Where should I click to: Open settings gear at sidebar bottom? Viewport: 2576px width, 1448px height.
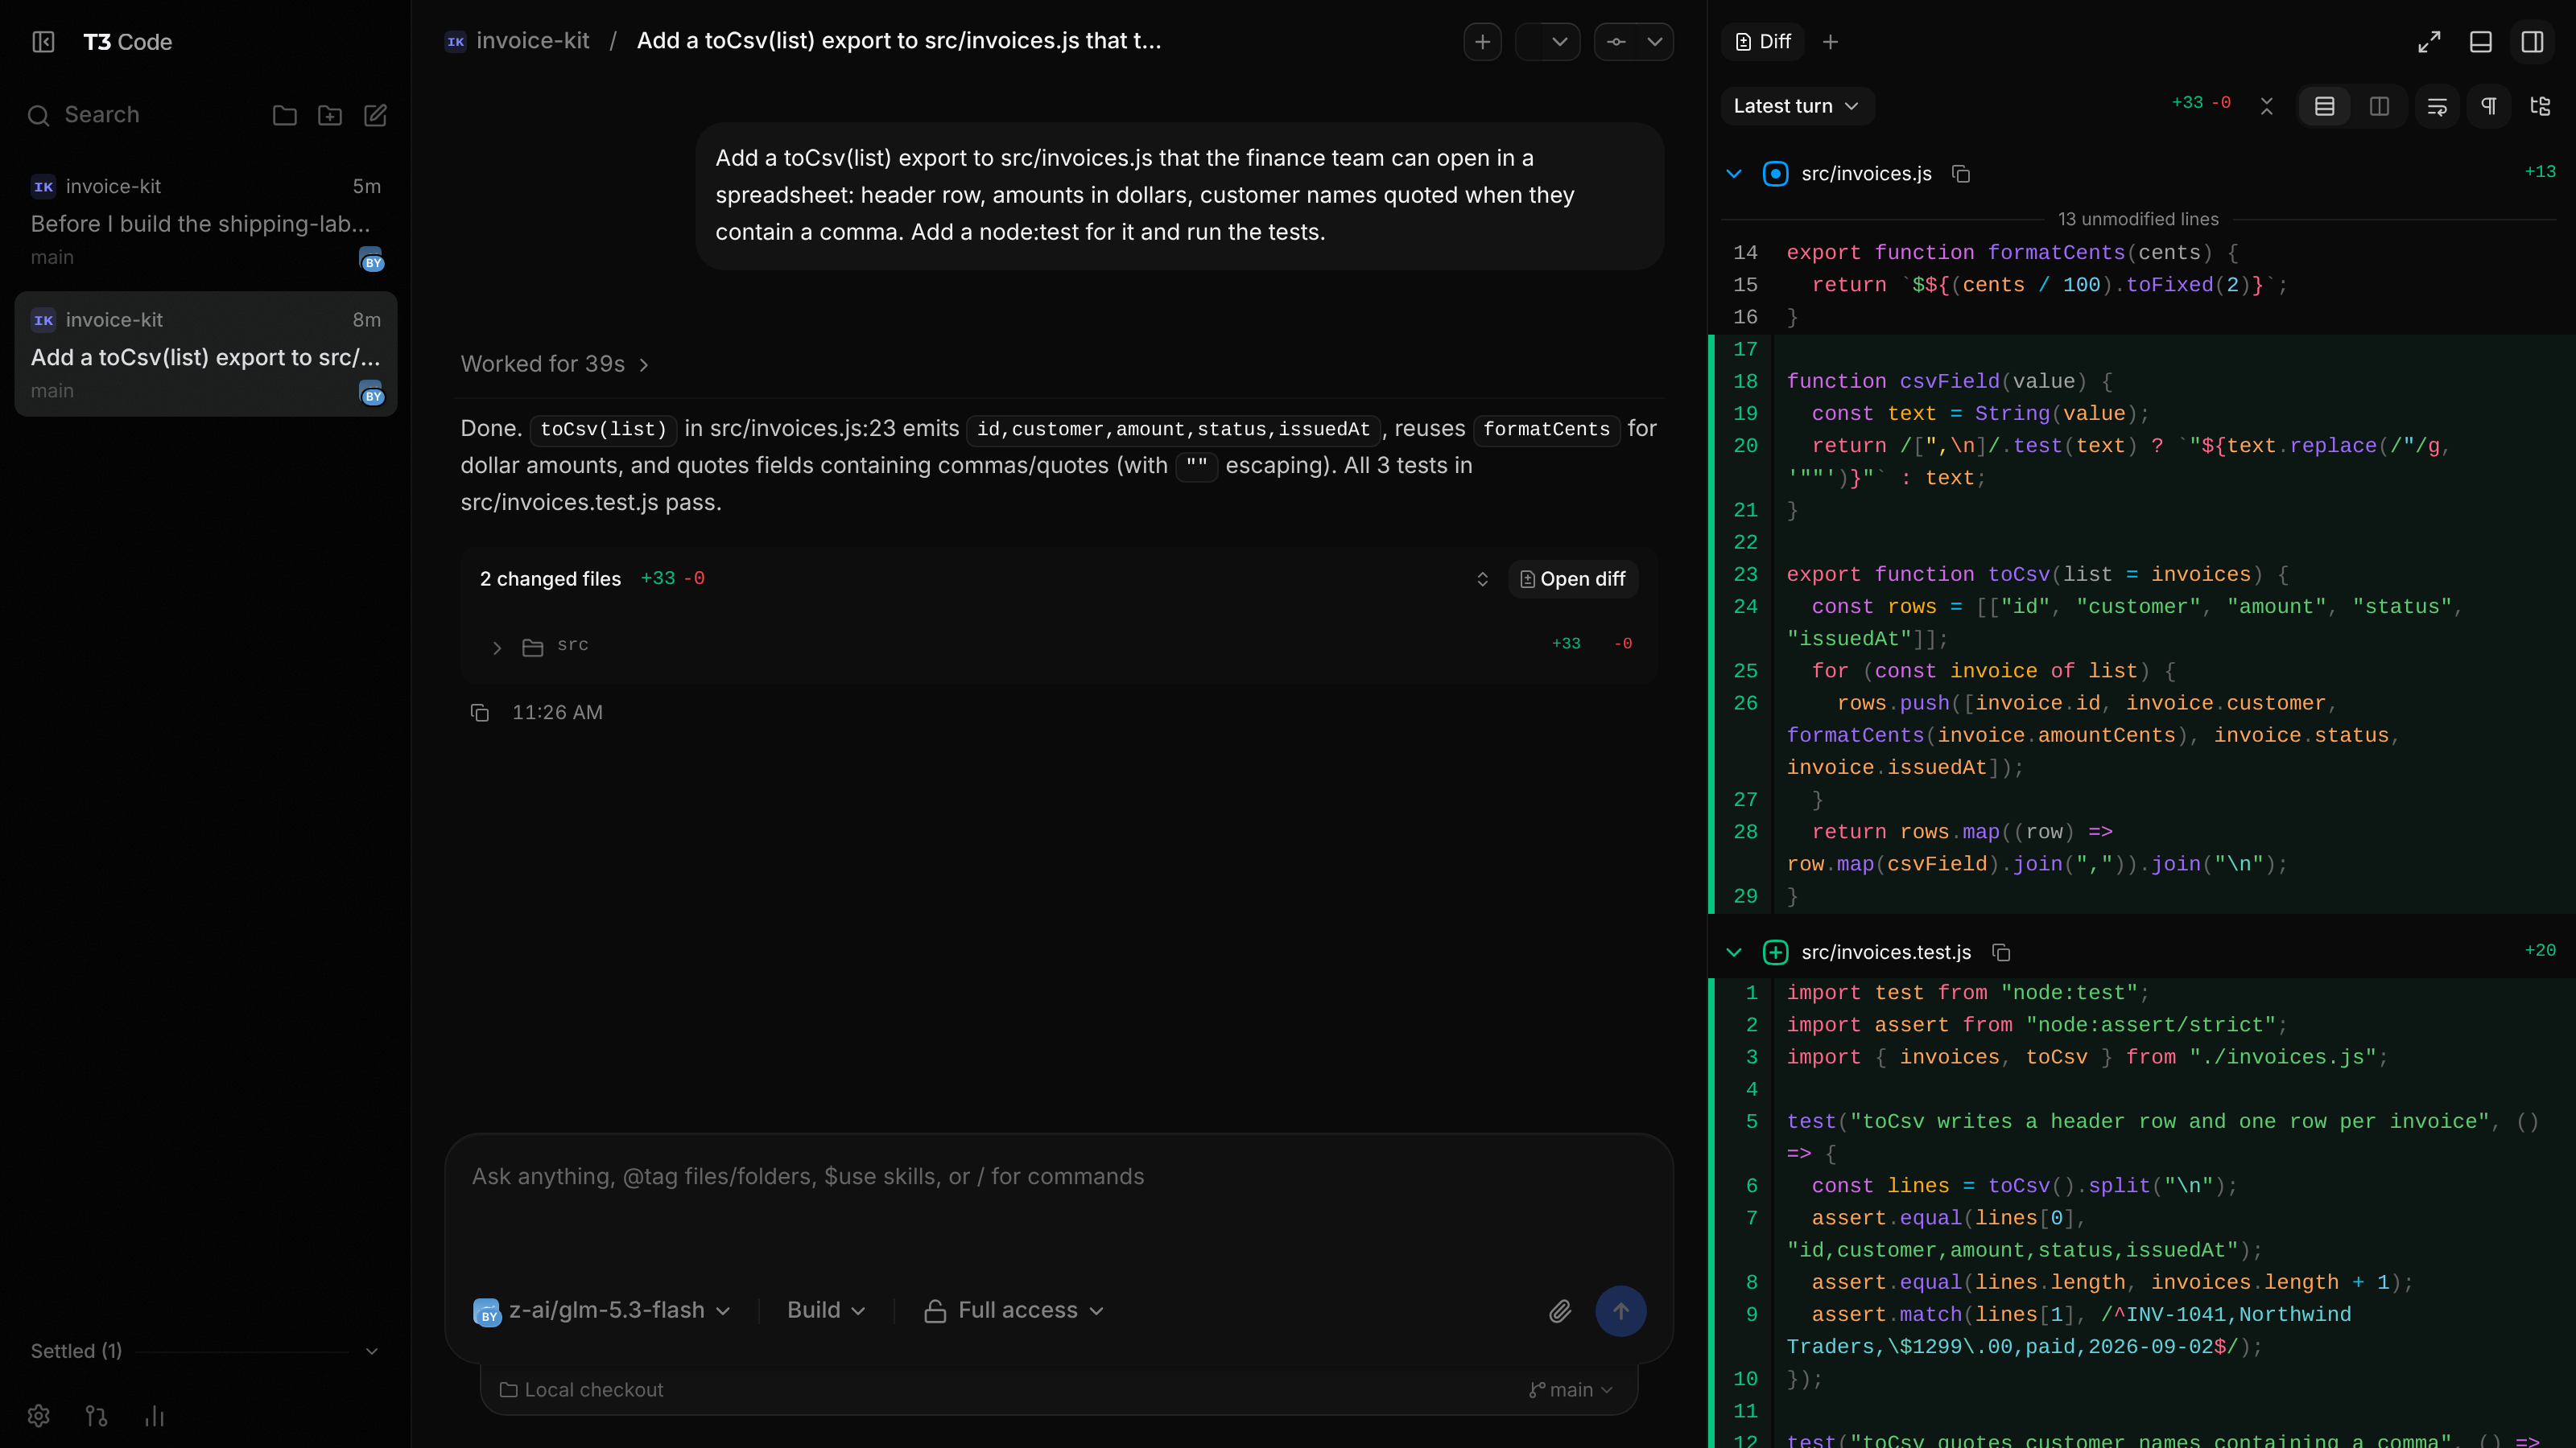click(x=39, y=1415)
